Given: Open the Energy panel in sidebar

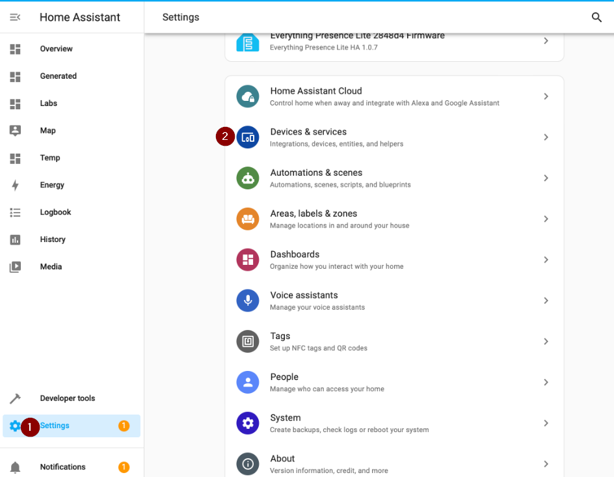Looking at the screenshot, I should click(52, 185).
